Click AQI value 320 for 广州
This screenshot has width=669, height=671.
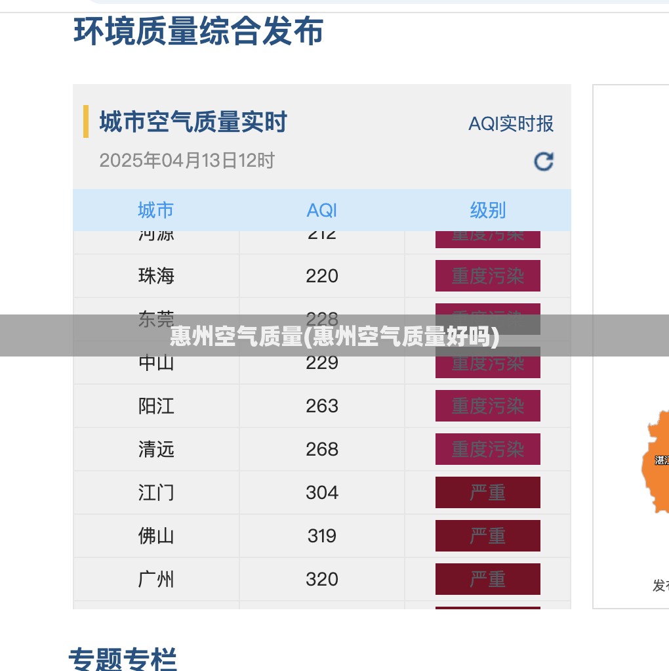click(322, 580)
